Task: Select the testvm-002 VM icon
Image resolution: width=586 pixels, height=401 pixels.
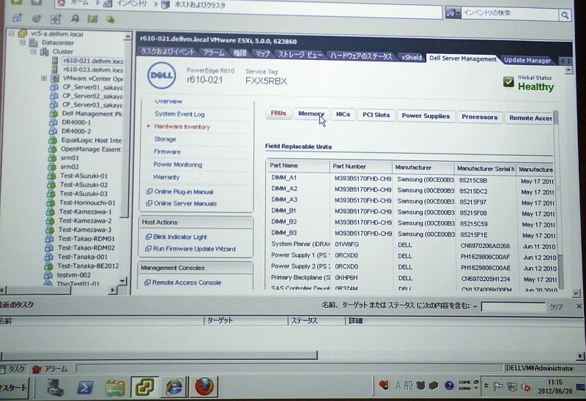Action: tap(48, 275)
